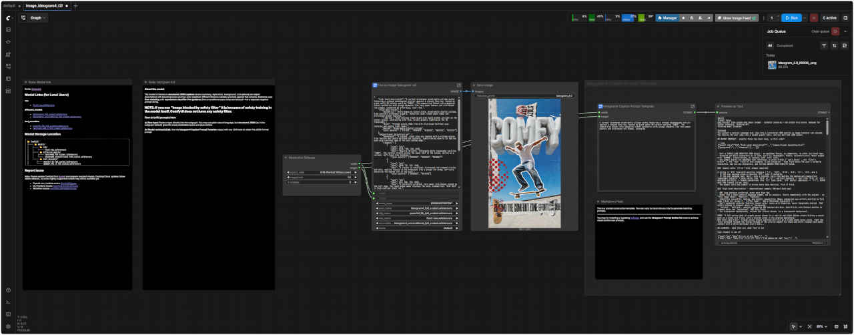Image resolution: width=854 pixels, height=335 pixels.
Task: Click the share arrow icon after Manager icons
Action: click(709, 18)
